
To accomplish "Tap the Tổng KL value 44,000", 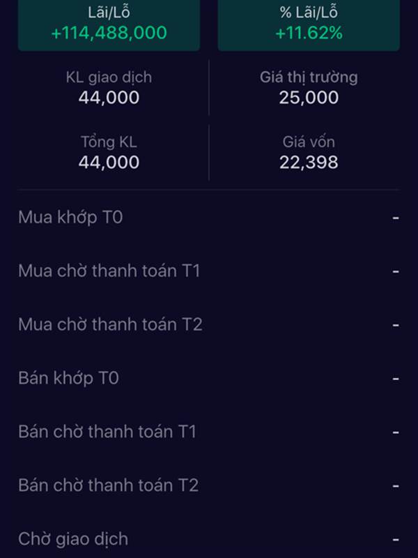I will (109, 163).
